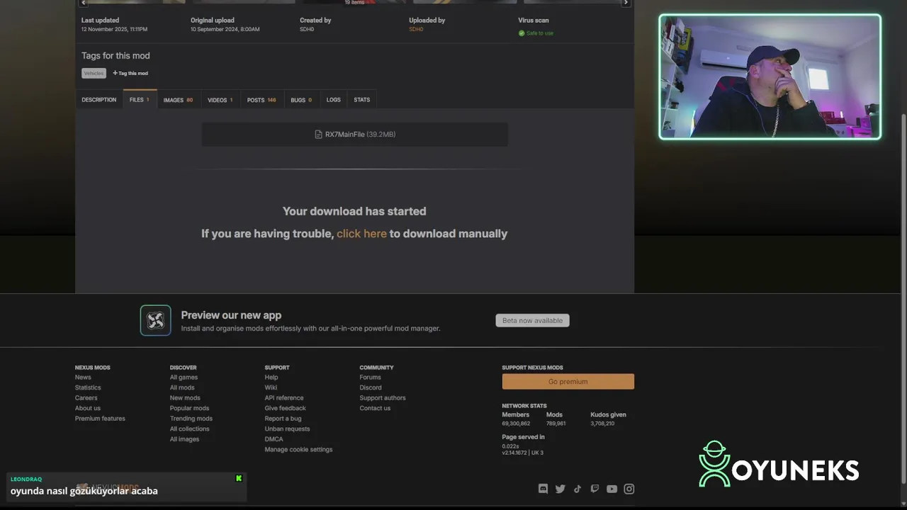907x510 pixels.
Task: Open the Discord community text link
Action: click(371, 387)
